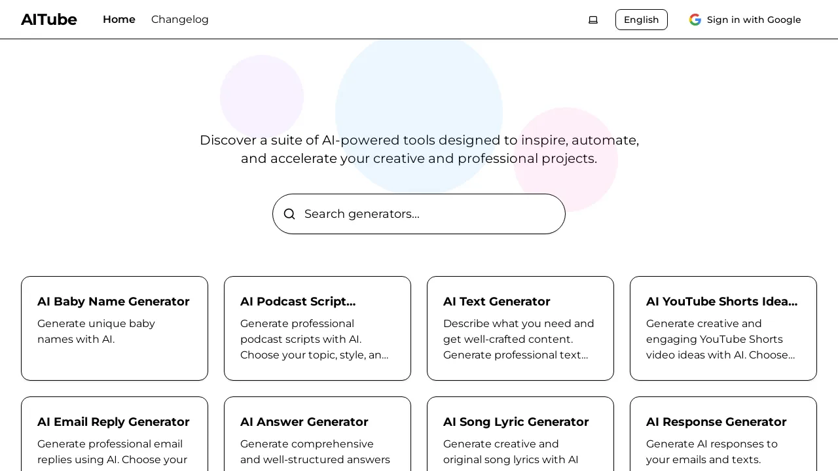
Task: Open the AI YouTube Shorts Idea generator
Action: pos(723,328)
